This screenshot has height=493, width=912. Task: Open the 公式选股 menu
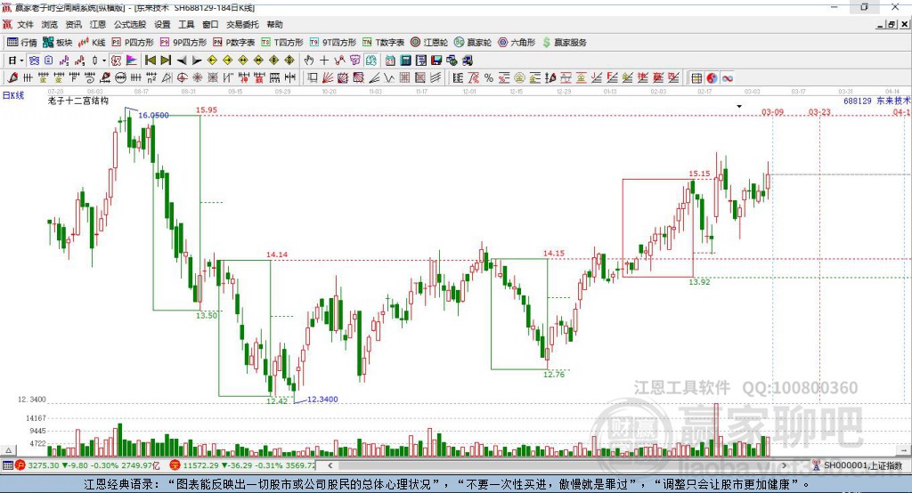tap(130, 24)
